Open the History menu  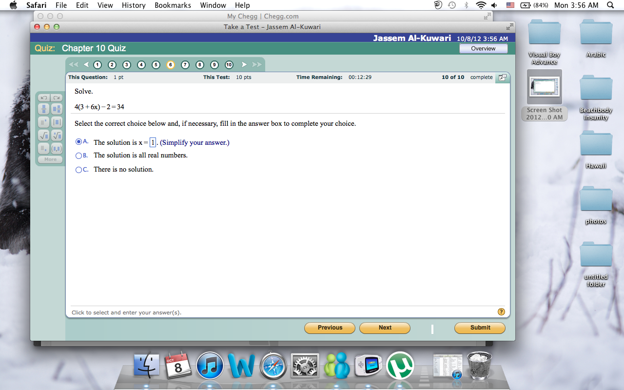click(x=133, y=5)
